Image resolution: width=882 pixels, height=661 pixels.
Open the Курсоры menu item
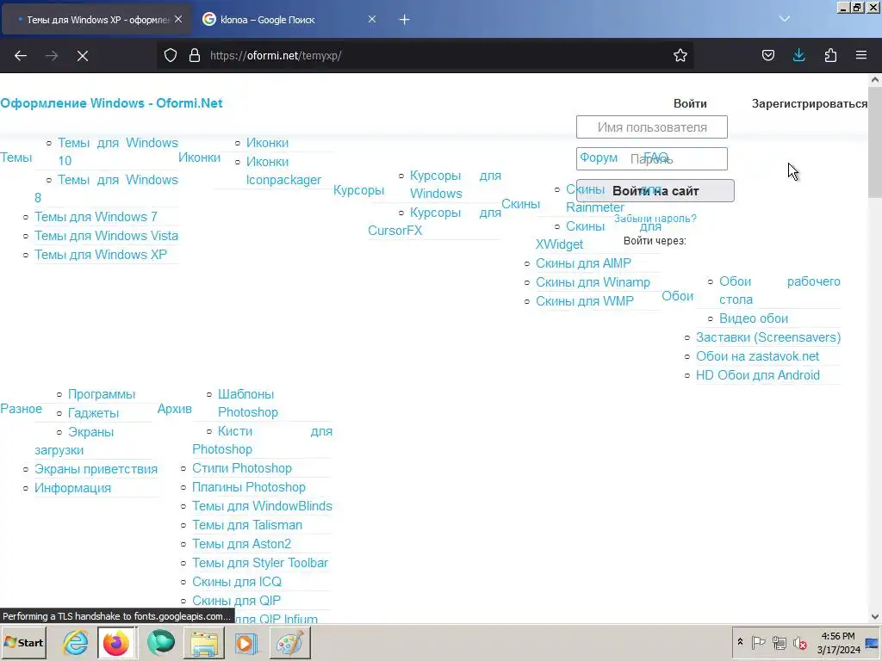[358, 190]
